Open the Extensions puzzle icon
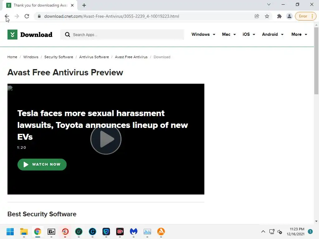The height and width of the screenshot is (239, 319). coord(279,16)
